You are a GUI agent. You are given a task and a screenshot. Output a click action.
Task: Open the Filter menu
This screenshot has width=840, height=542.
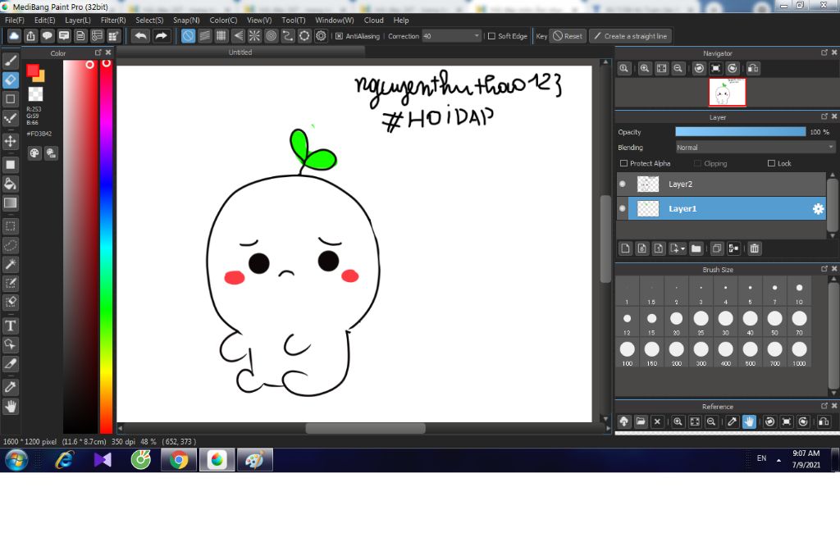pyautogui.click(x=113, y=20)
